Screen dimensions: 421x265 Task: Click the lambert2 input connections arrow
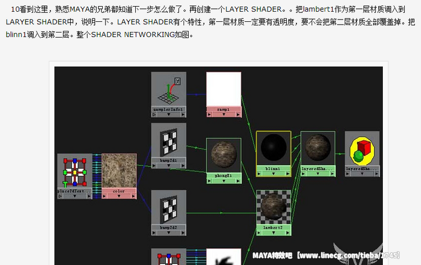pos(259,233)
